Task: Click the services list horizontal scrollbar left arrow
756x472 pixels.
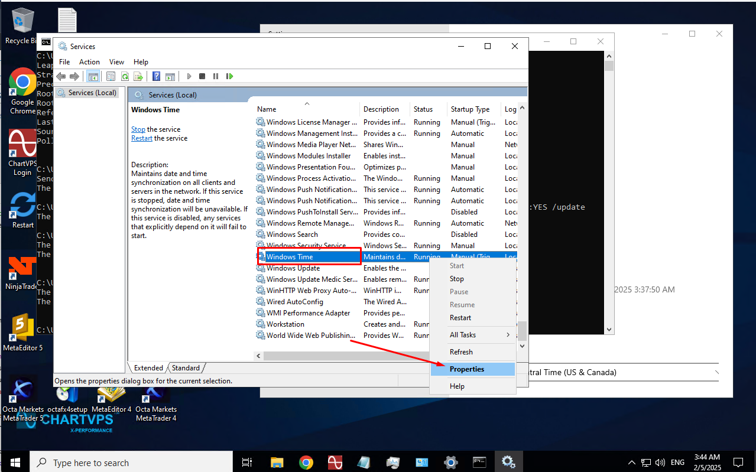Action: click(x=258, y=356)
